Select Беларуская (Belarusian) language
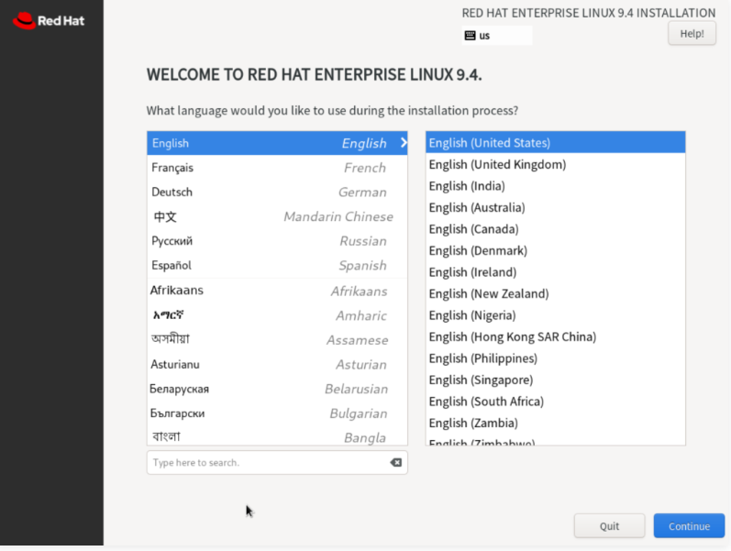 pyautogui.click(x=277, y=389)
